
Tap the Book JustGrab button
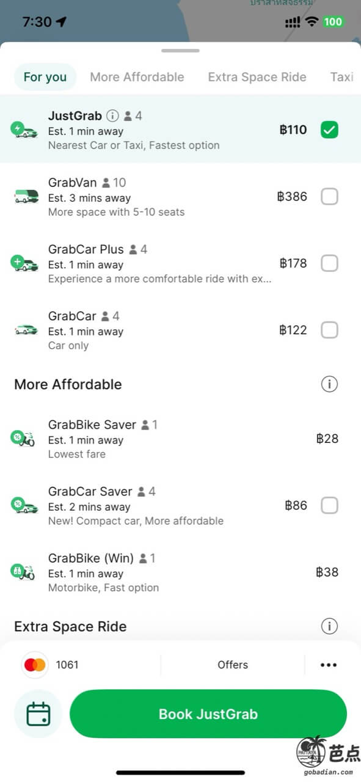[x=208, y=714]
